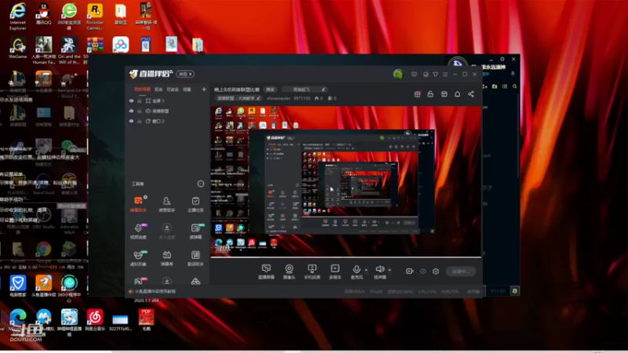
Task: Switch to the first scene tab (orange)
Action: (142, 89)
